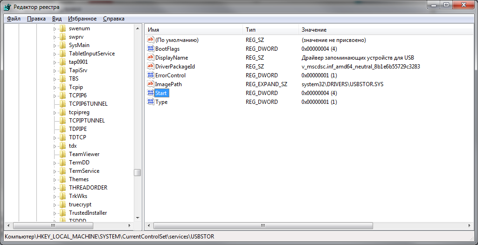
Task: Click the SysMain folder icon
Action: (63, 45)
